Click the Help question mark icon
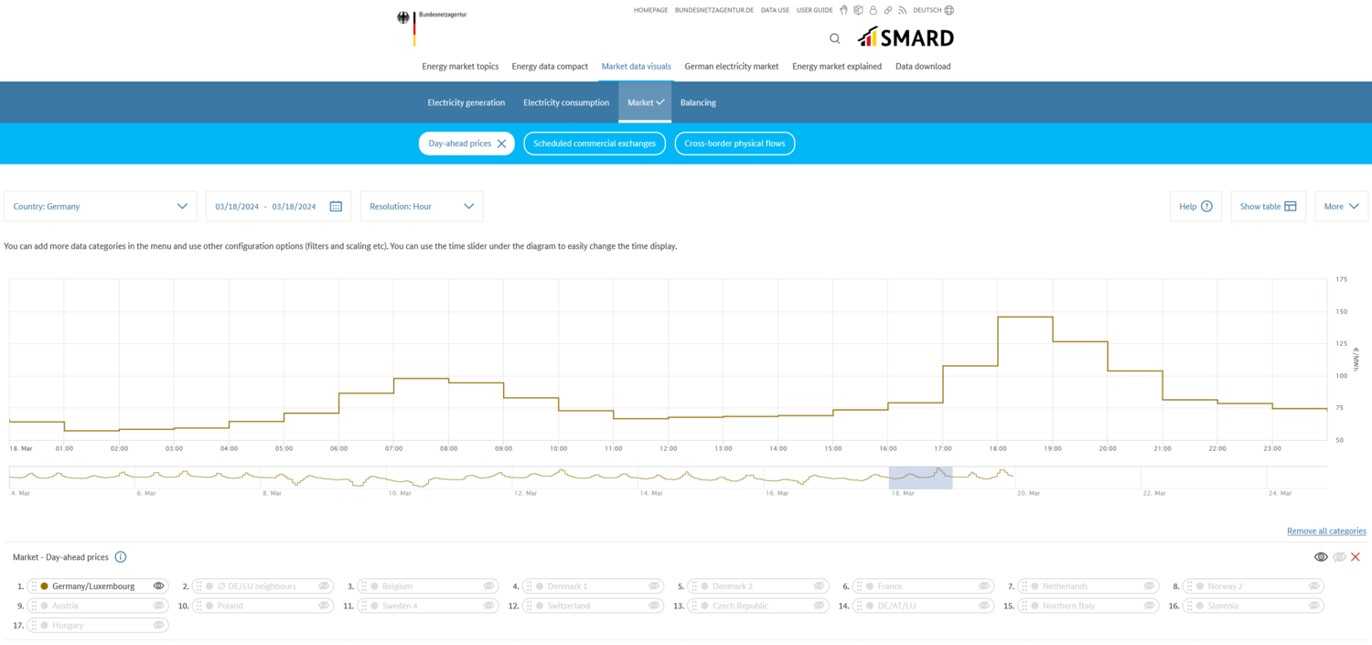 coord(1206,207)
